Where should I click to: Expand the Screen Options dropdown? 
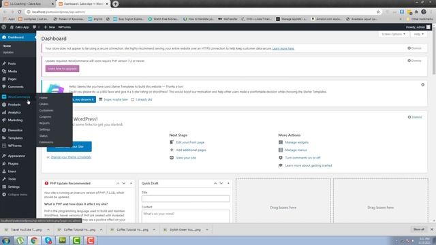coord(394,34)
